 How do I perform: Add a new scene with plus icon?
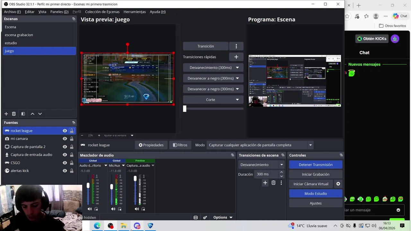click(x=6, y=114)
